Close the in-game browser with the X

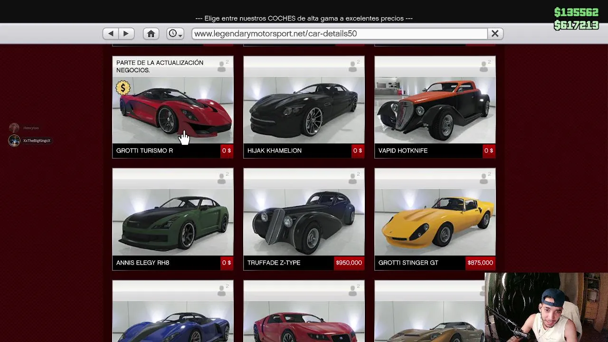pos(495,34)
